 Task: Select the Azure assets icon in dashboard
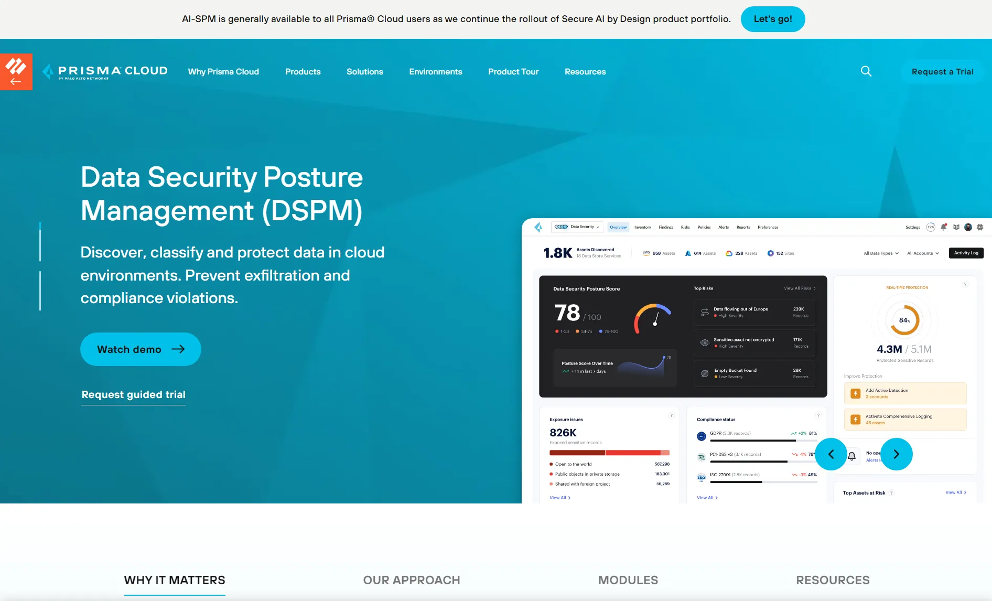coord(688,253)
